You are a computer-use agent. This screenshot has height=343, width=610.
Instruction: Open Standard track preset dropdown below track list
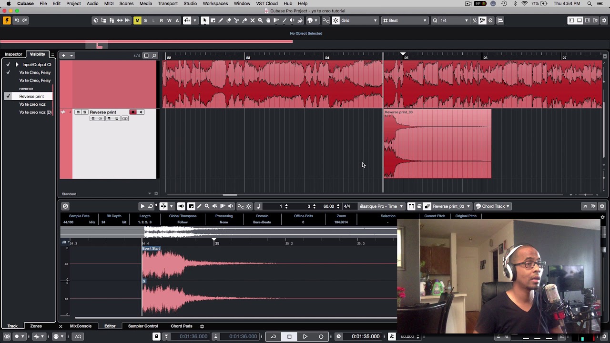[149, 194]
